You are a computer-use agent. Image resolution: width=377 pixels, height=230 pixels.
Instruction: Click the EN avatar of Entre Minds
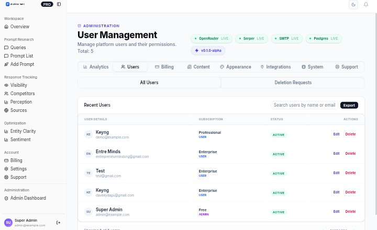(x=88, y=154)
